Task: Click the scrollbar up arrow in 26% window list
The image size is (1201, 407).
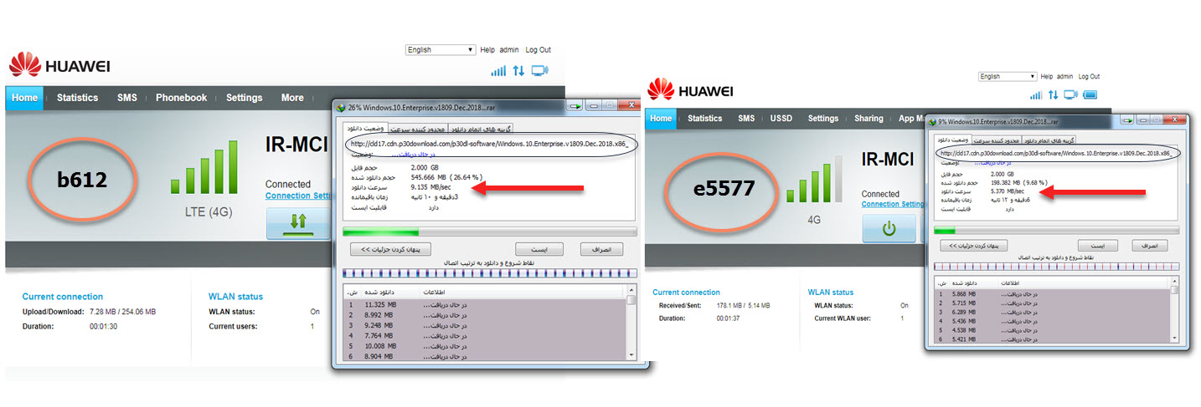Action: tap(631, 290)
